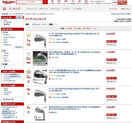Image resolution: width=132 pixels, height=123 pixels.
Task: Open the 2nd place Callaway EPIC thumbnail
Action: (x=40, y=58)
